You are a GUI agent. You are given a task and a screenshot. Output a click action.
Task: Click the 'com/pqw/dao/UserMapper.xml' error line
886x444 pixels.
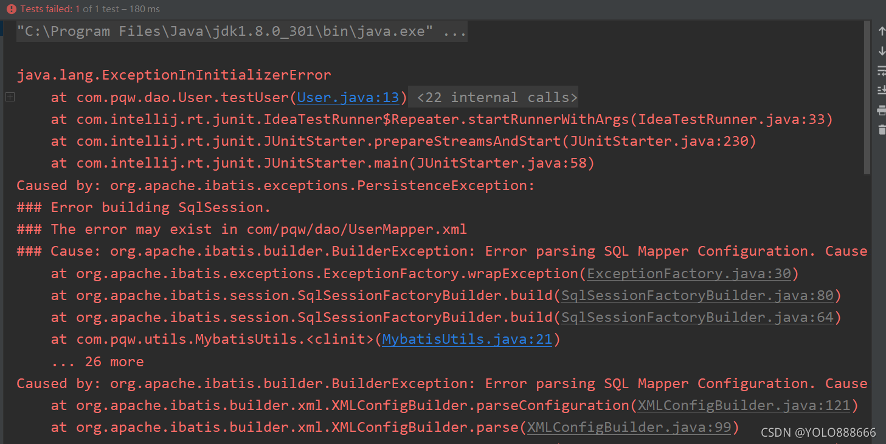pyautogui.click(x=241, y=230)
